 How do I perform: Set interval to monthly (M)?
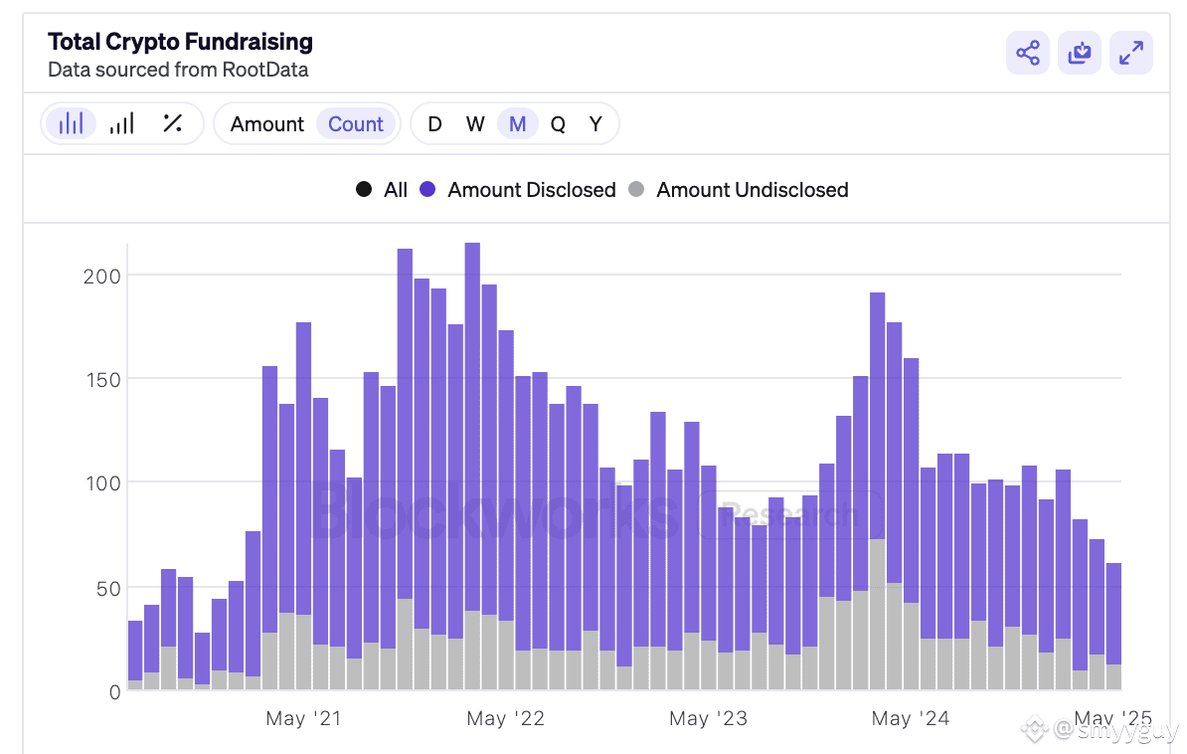coord(518,124)
